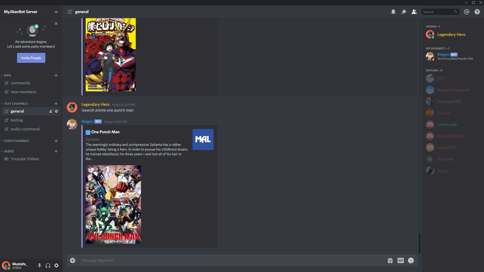Open the testing channel
The height and width of the screenshot is (272, 484).
click(x=31, y=120)
